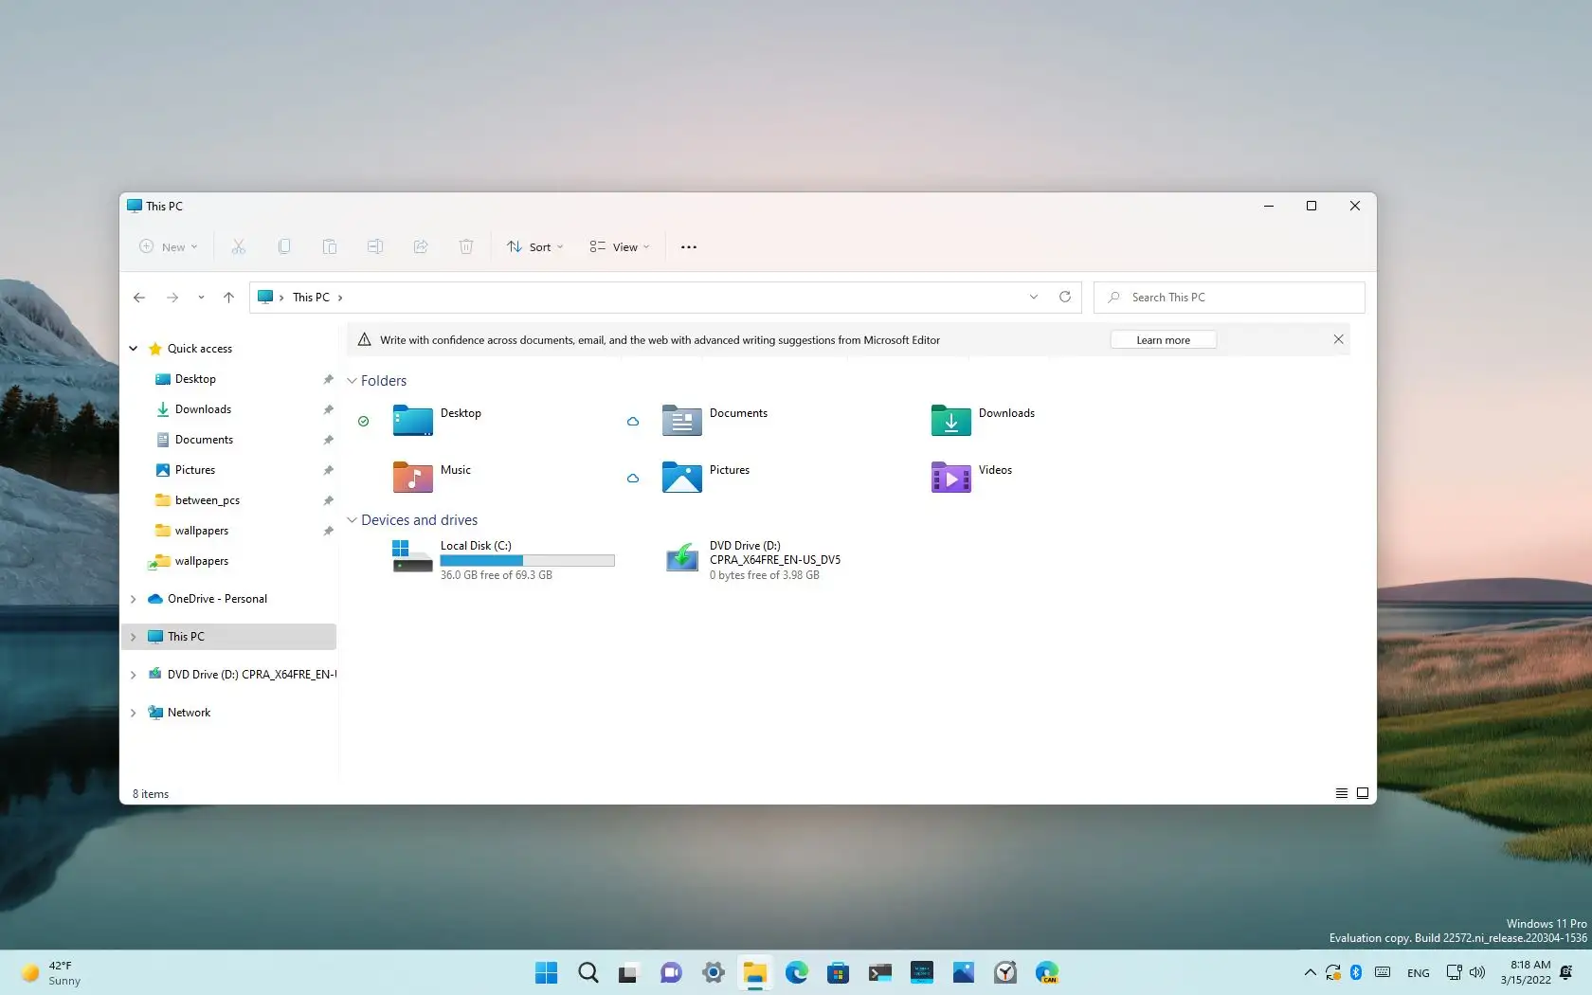The height and width of the screenshot is (995, 1592).
Task: Collapse the Devices and drives section
Action: pos(352,520)
